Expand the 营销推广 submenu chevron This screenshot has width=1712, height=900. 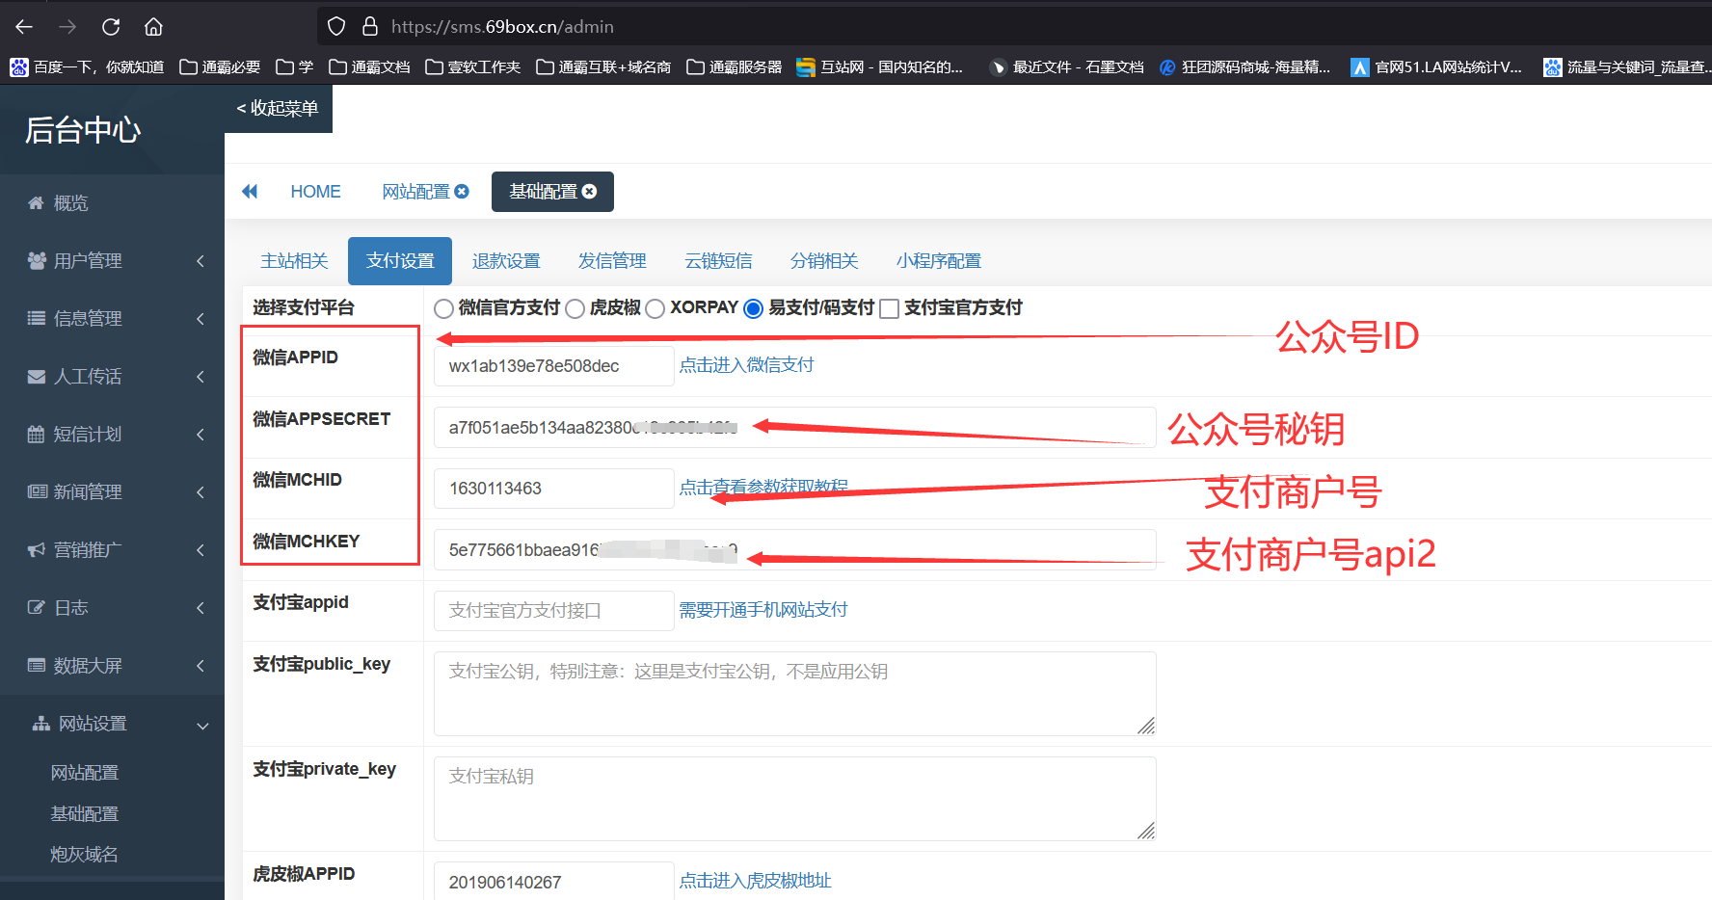(x=200, y=550)
